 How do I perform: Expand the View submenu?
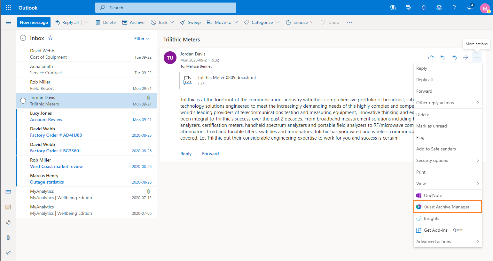[x=448, y=184]
